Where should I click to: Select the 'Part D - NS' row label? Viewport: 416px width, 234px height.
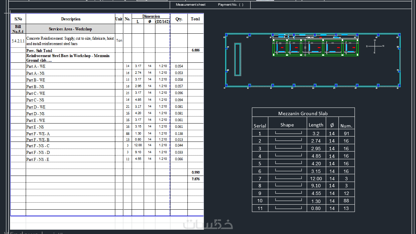pos(36,113)
